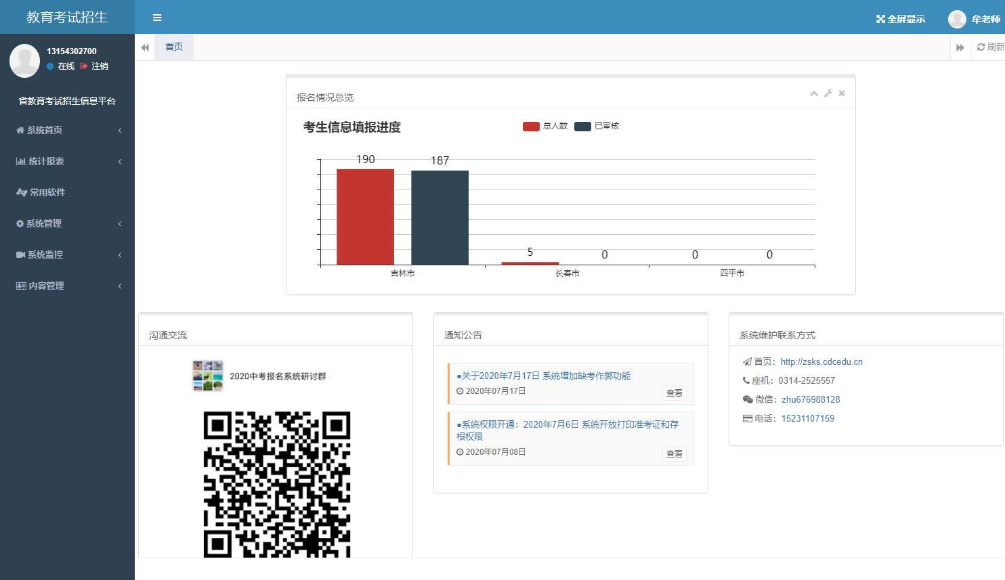Expand the 系统监控 chevron arrow

pyautogui.click(x=120, y=255)
